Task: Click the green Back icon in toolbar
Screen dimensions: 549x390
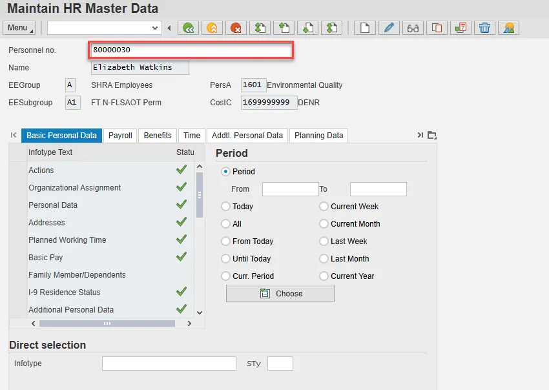Action: pos(188,28)
